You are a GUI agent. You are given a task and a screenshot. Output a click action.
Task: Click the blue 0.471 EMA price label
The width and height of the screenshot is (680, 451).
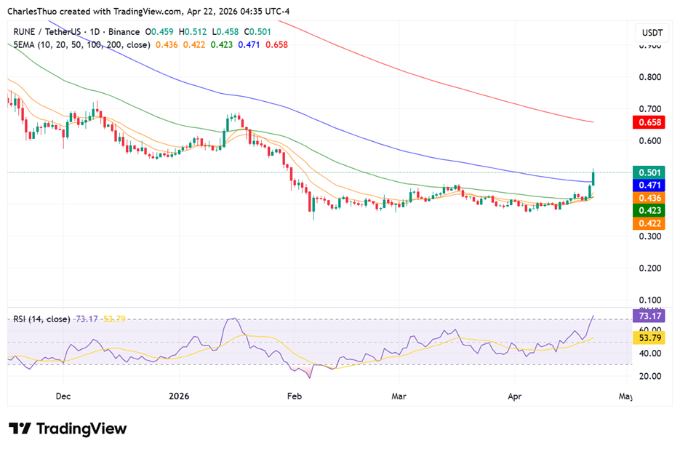pos(648,185)
